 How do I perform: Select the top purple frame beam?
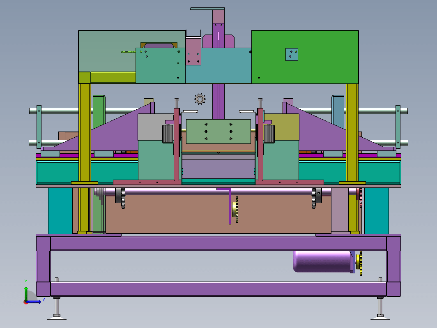(x=218, y=243)
